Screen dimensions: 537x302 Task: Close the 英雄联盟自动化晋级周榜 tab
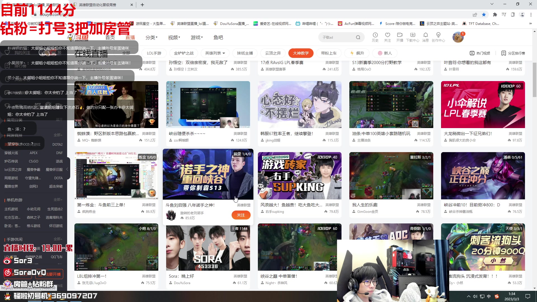coord(132,5)
